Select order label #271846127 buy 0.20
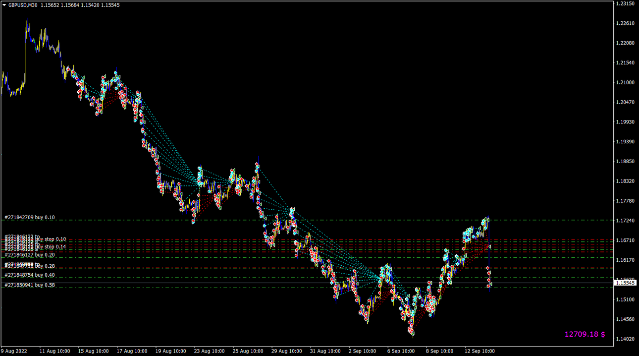Image resolution: width=639 pixels, height=356 pixels. (x=30, y=255)
